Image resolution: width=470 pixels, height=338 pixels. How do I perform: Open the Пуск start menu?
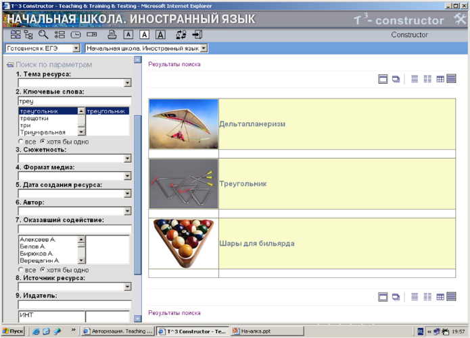point(13,331)
